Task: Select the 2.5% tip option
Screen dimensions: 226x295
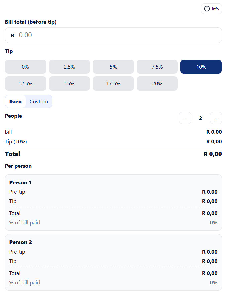Action: click(x=69, y=67)
